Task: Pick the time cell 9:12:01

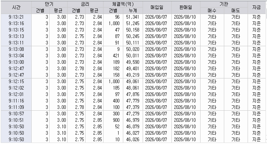Action: pos(16,95)
